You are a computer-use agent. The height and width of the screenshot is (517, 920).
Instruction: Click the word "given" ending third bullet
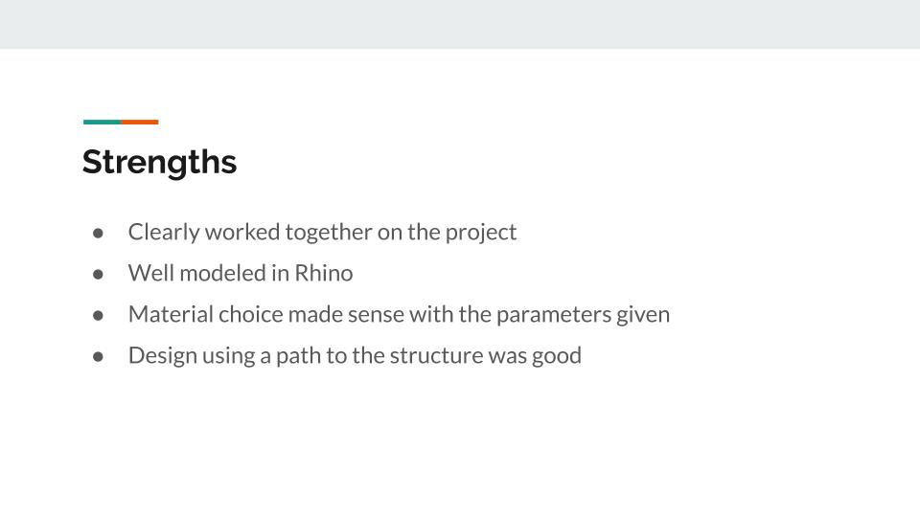(642, 314)
